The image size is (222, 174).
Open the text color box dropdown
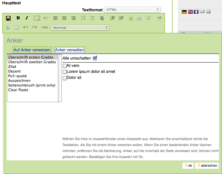coord(37,18)
